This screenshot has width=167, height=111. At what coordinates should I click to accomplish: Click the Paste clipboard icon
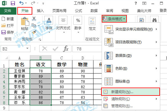(25, 21)
